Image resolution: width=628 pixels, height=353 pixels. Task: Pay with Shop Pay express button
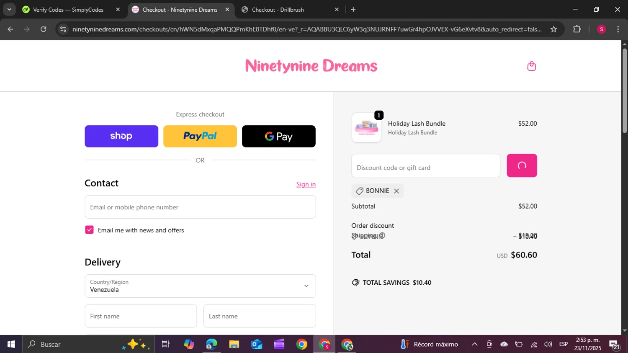tap(121, 137)
